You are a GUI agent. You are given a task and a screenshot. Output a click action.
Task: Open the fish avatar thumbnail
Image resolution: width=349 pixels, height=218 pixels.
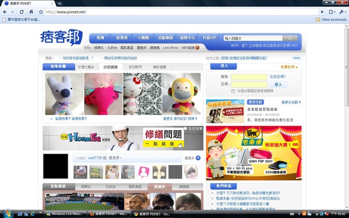[80, 171]
